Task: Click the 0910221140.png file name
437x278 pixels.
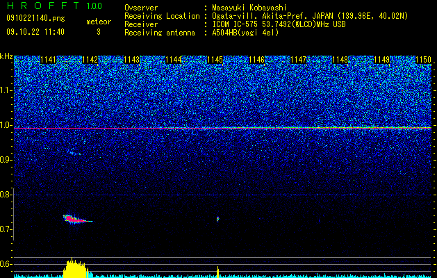Action: (35, 18)
